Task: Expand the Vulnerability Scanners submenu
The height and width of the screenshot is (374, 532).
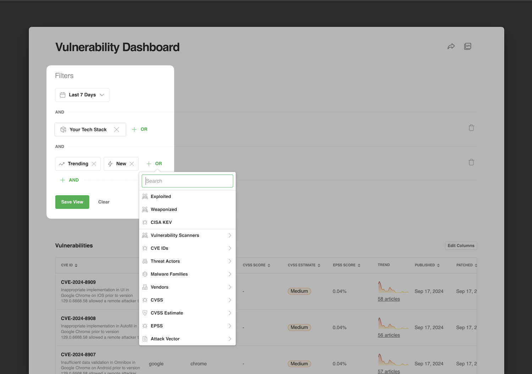Action: [230, 235]
